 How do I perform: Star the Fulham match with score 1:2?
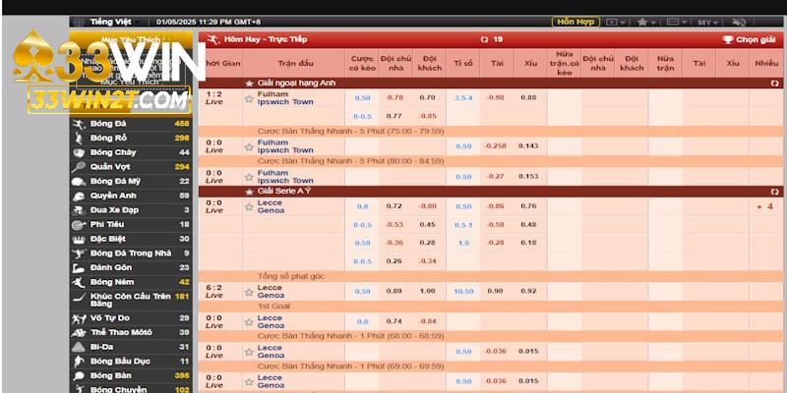(x=249, y=99)
